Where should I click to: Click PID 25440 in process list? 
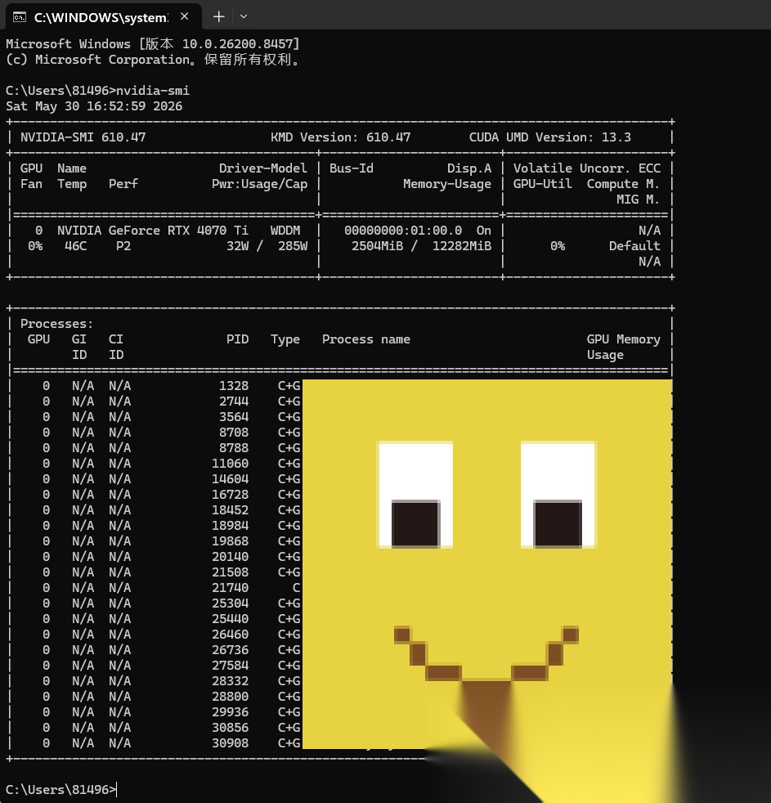[231, 619]
